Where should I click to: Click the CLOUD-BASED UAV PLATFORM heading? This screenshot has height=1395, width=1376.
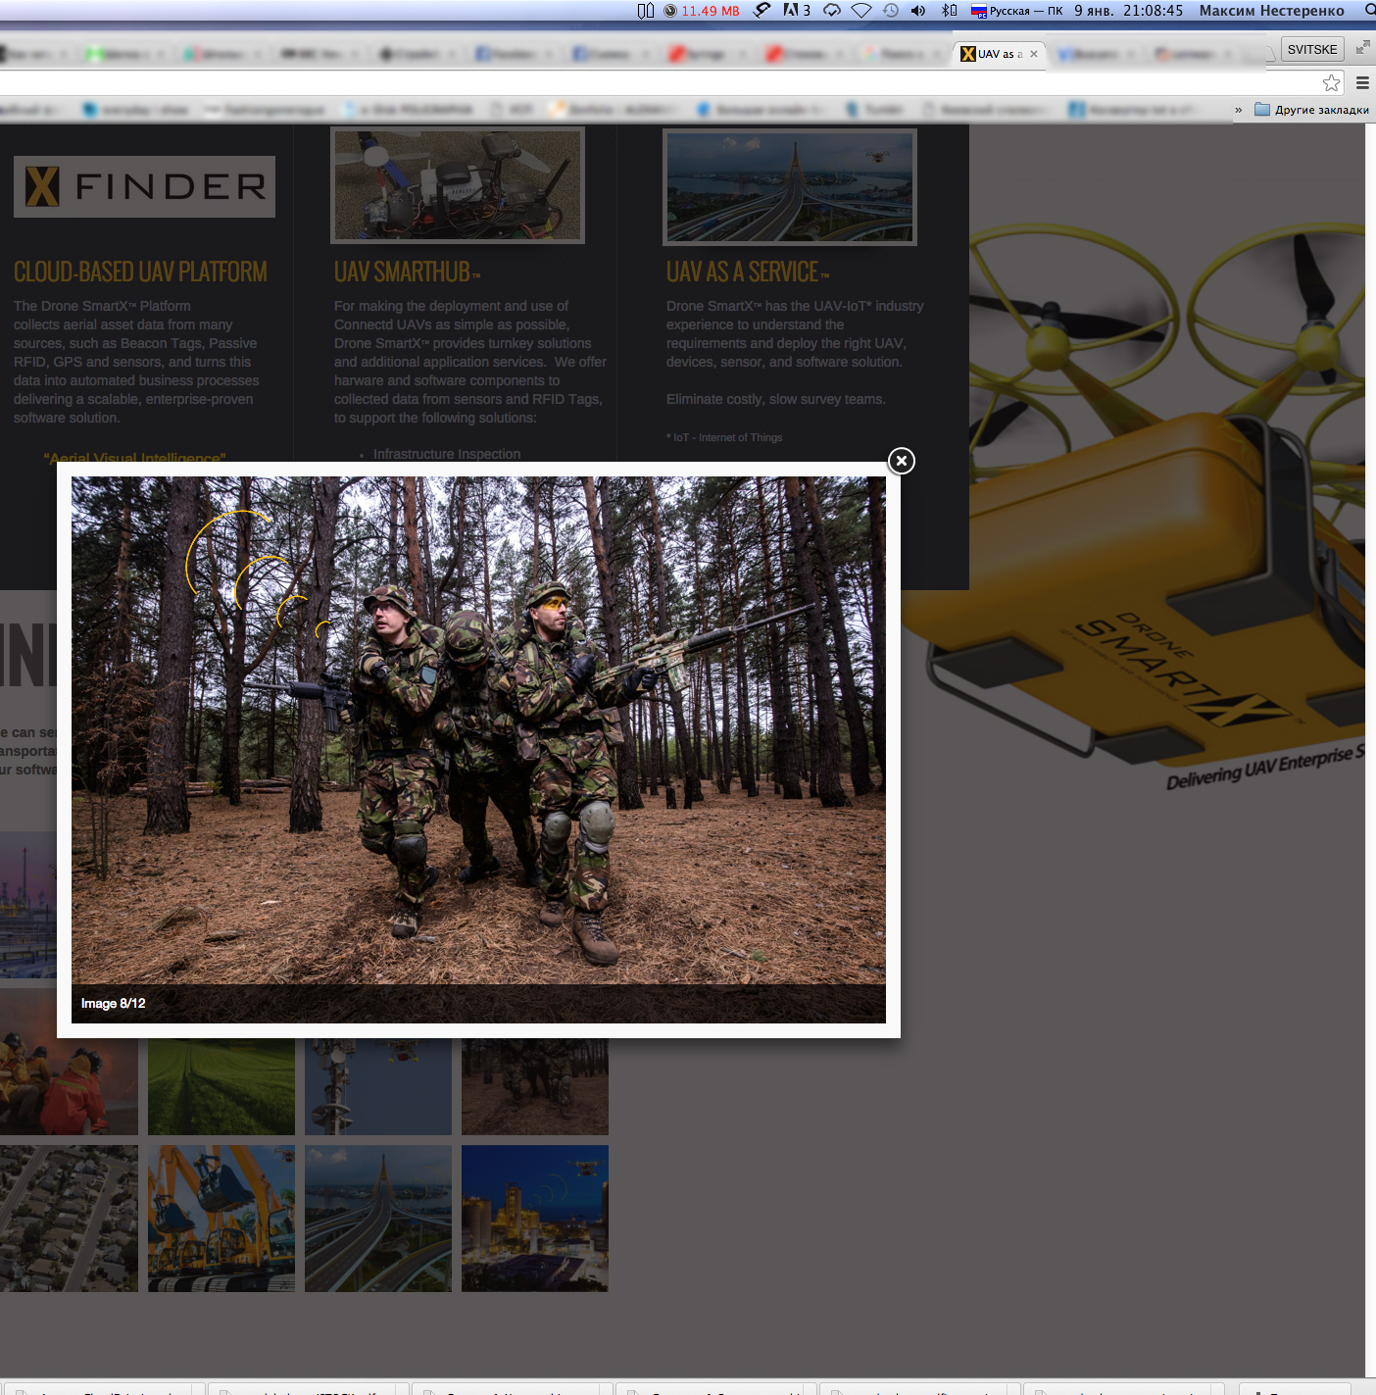[x=140, y=272]
